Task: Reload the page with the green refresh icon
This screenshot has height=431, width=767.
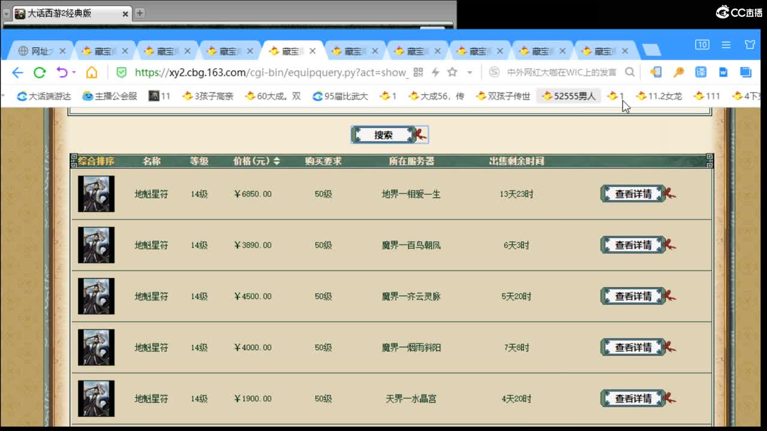Action: point(40,72)
